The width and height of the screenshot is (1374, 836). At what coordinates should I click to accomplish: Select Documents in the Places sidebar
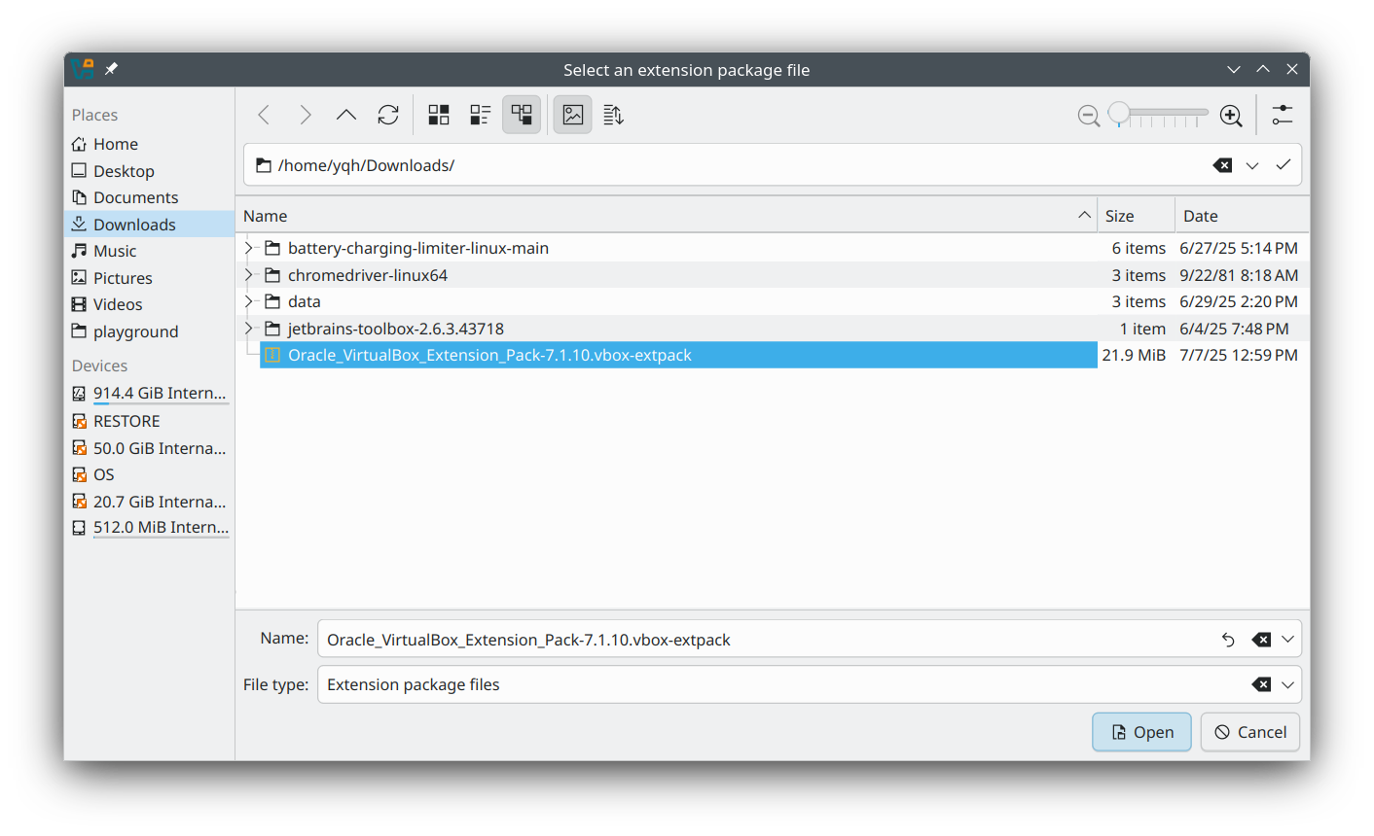135,196
